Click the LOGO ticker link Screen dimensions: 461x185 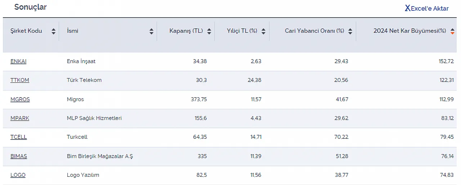[18, 175]
